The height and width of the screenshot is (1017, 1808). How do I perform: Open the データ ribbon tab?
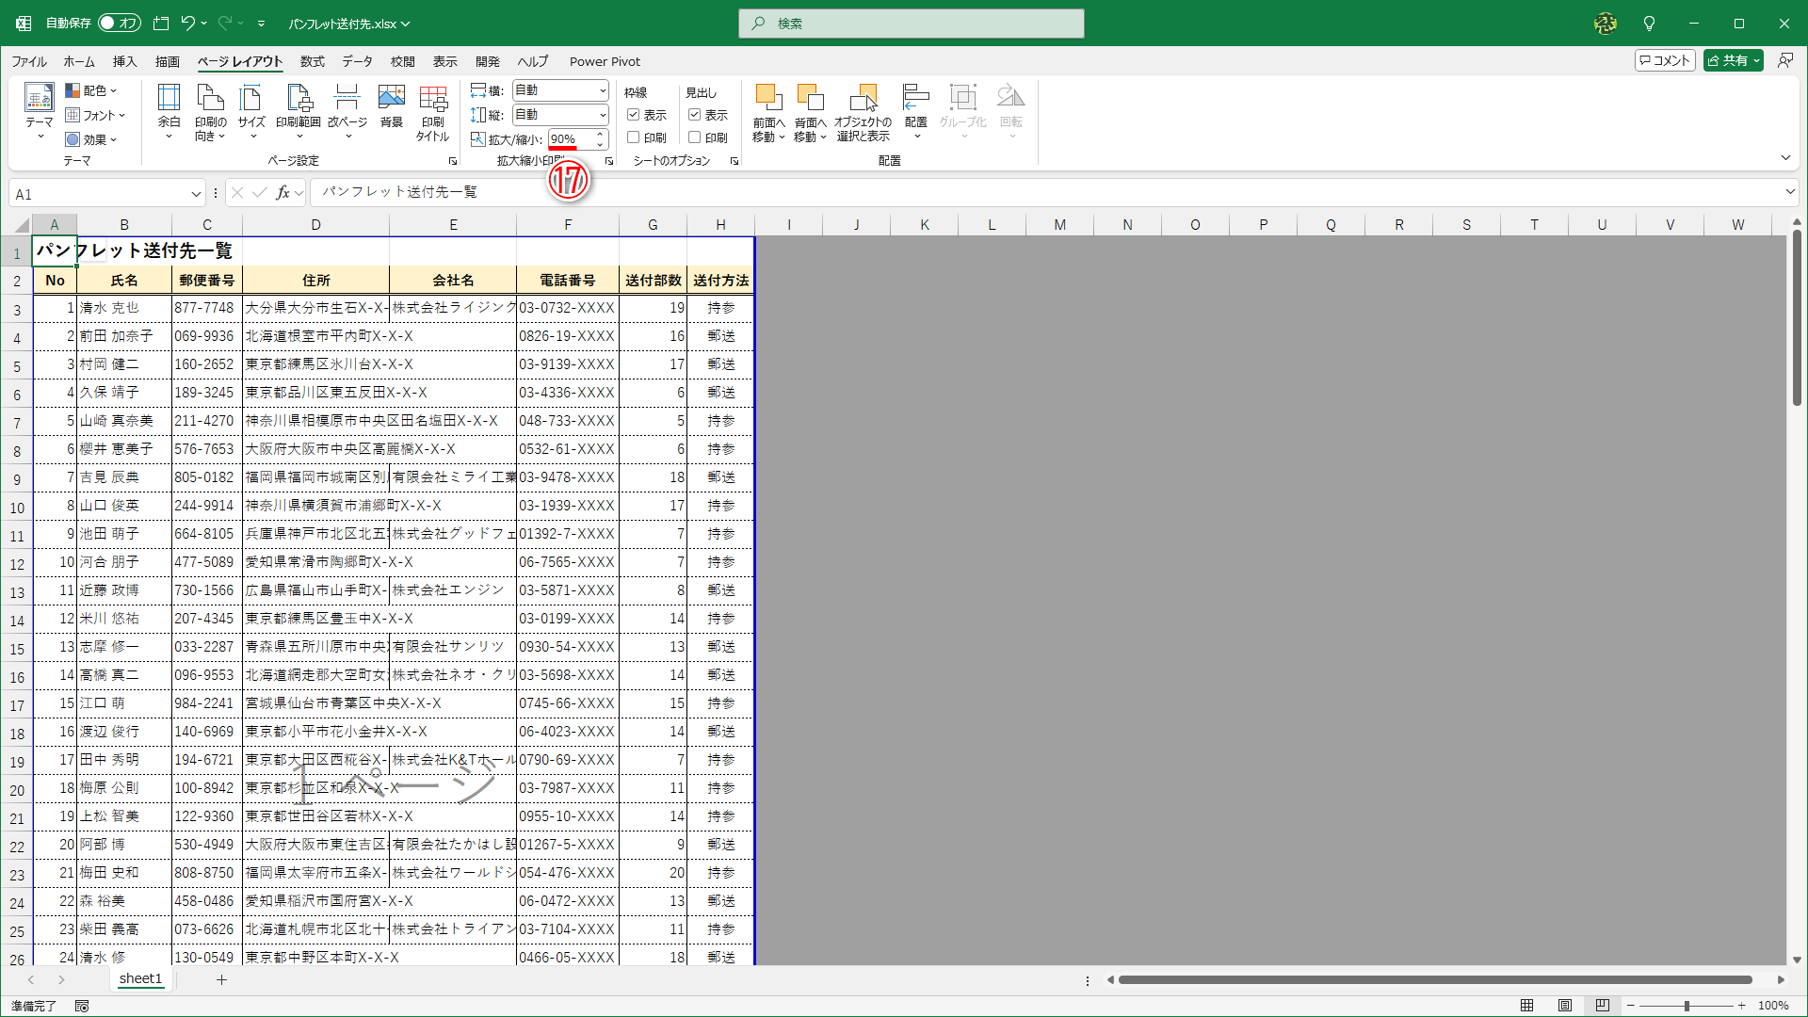(x=356, y=61)
